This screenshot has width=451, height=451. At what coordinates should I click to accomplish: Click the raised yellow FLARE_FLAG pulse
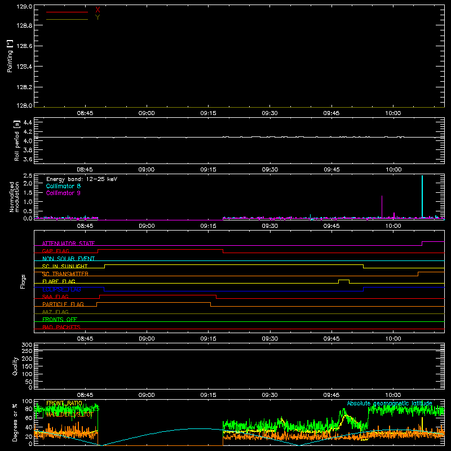pyautogui.click(x=344, y=280)
